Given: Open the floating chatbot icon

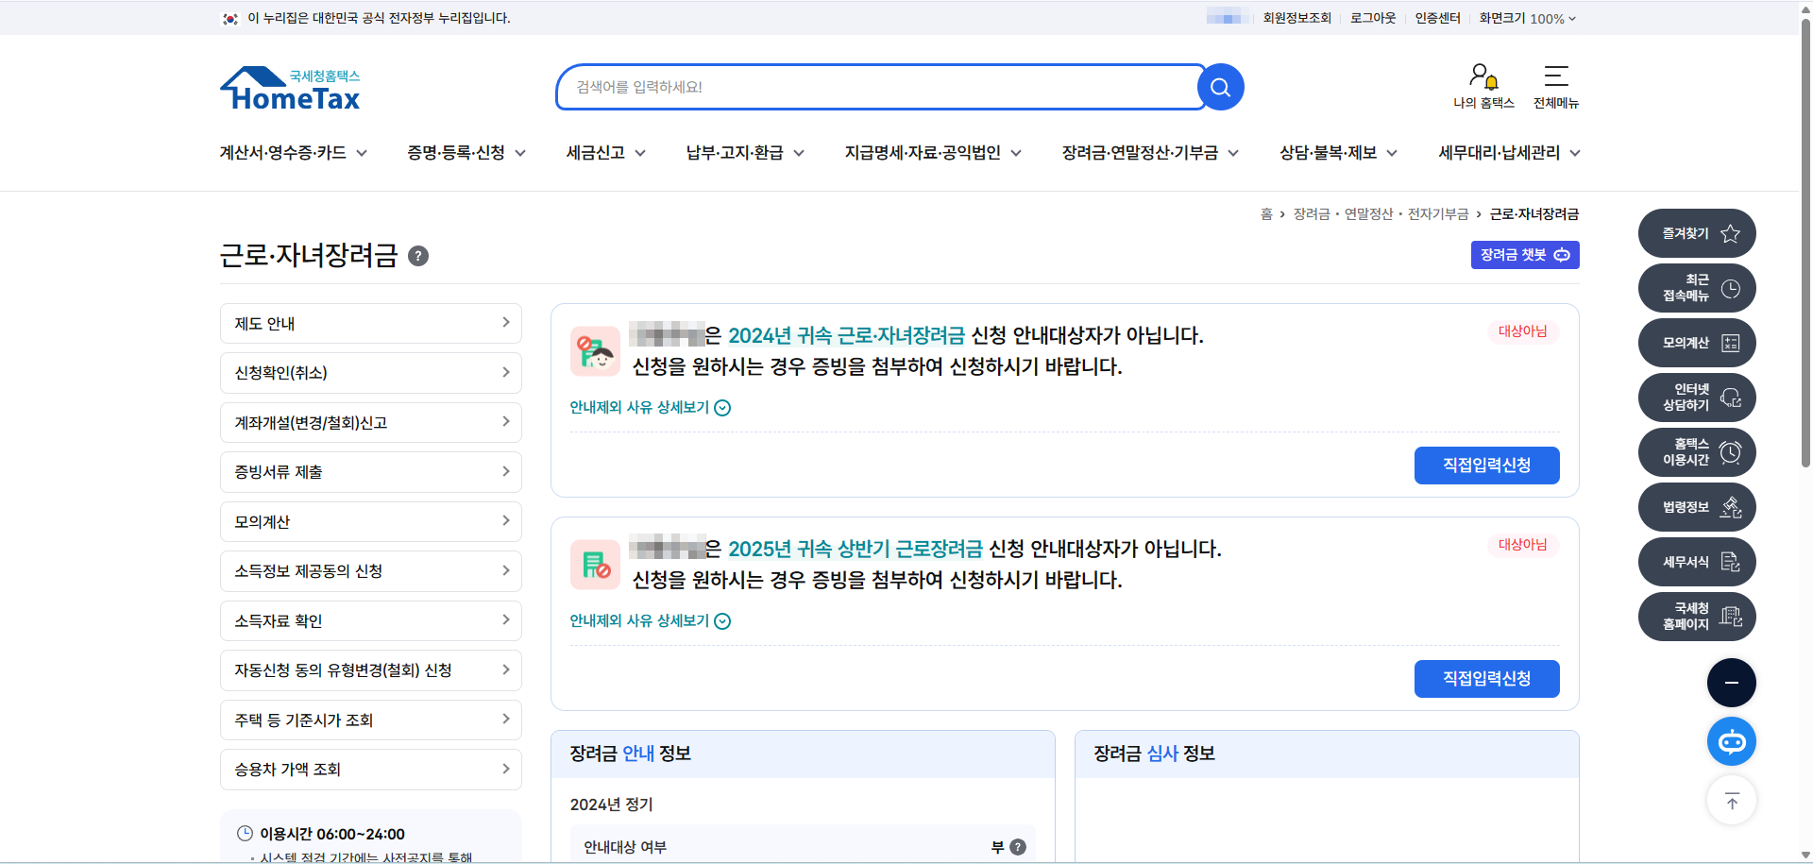Looking at the screenshot, I should coord(1731,741).
